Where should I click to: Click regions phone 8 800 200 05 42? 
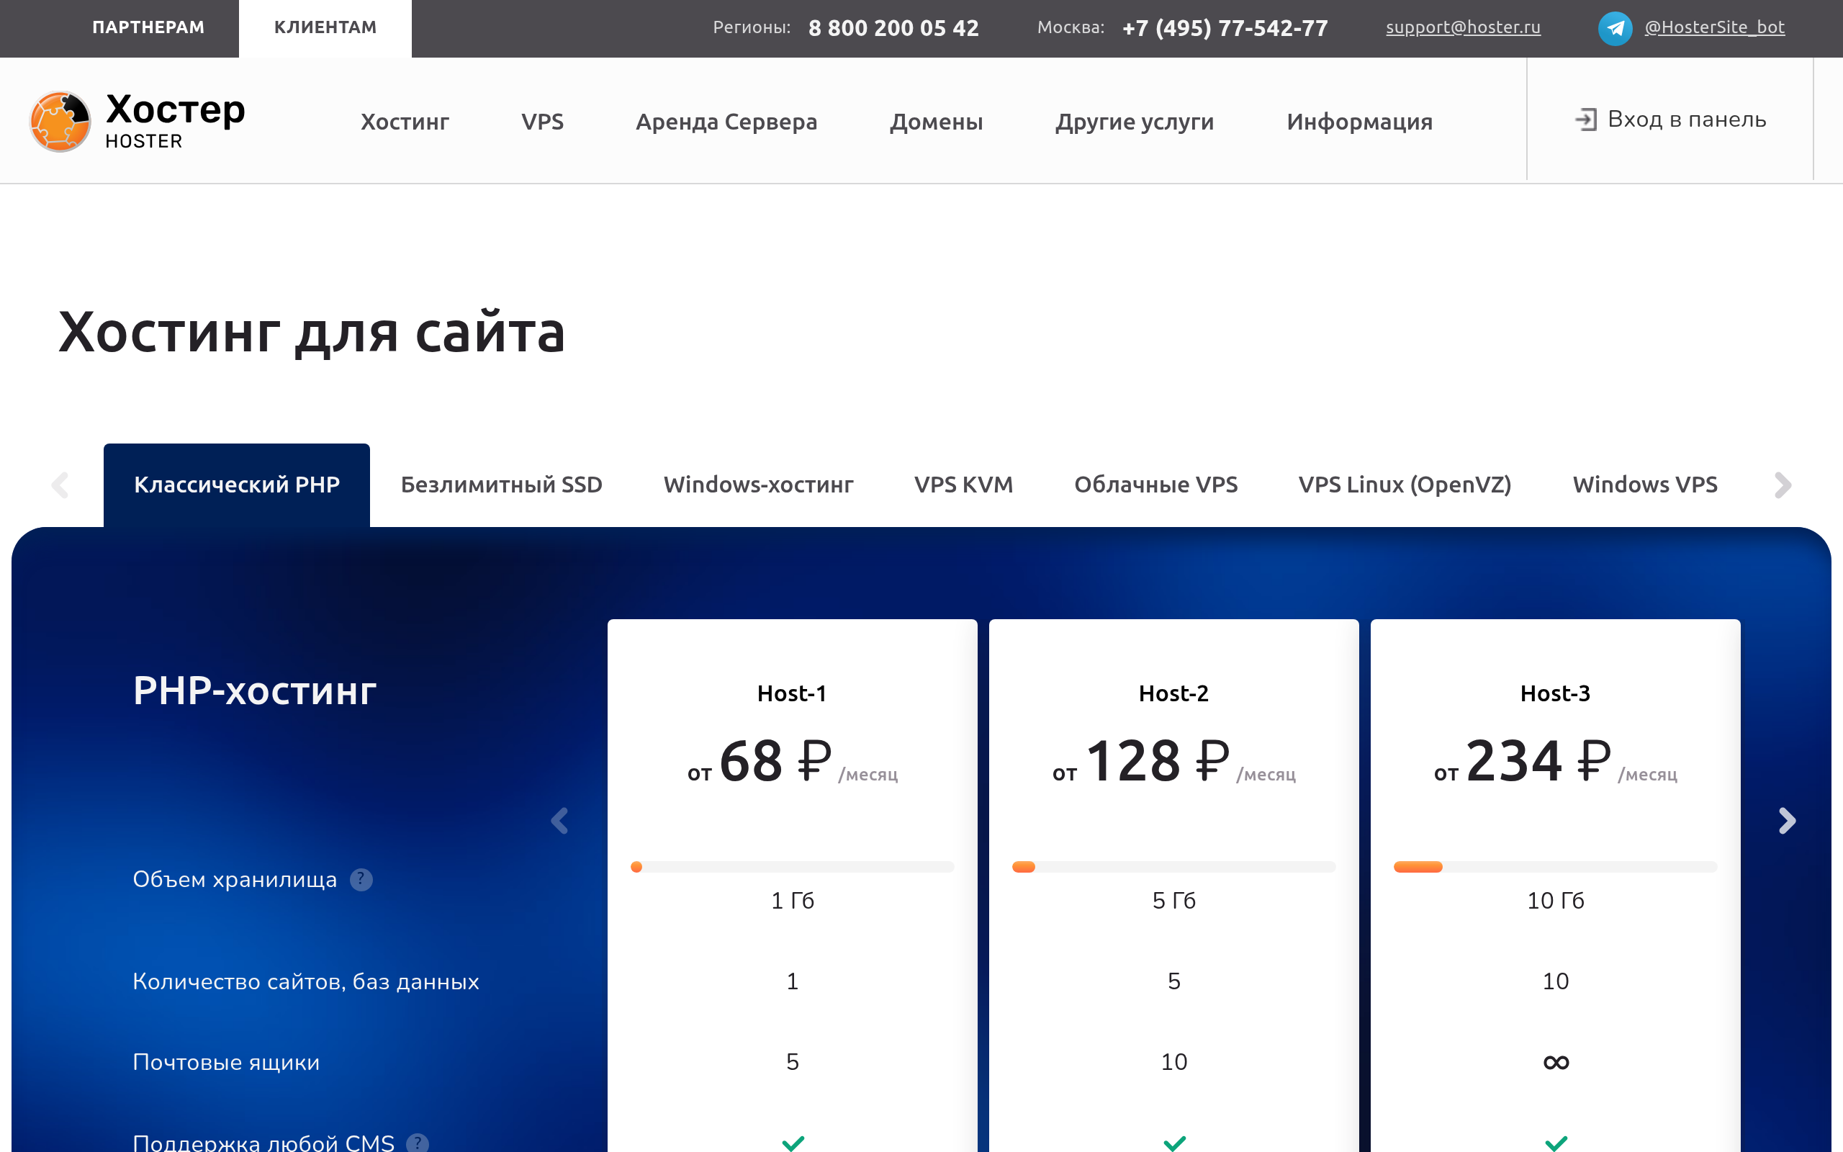pos(893,28)
